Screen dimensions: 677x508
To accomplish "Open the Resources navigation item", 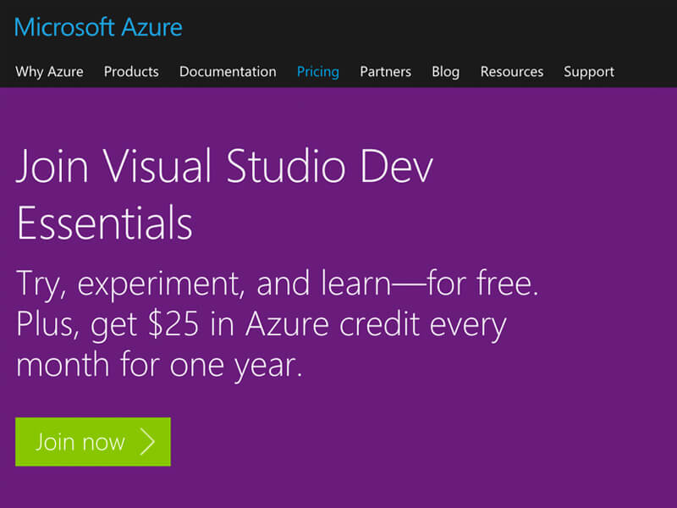I will (512, 72).
